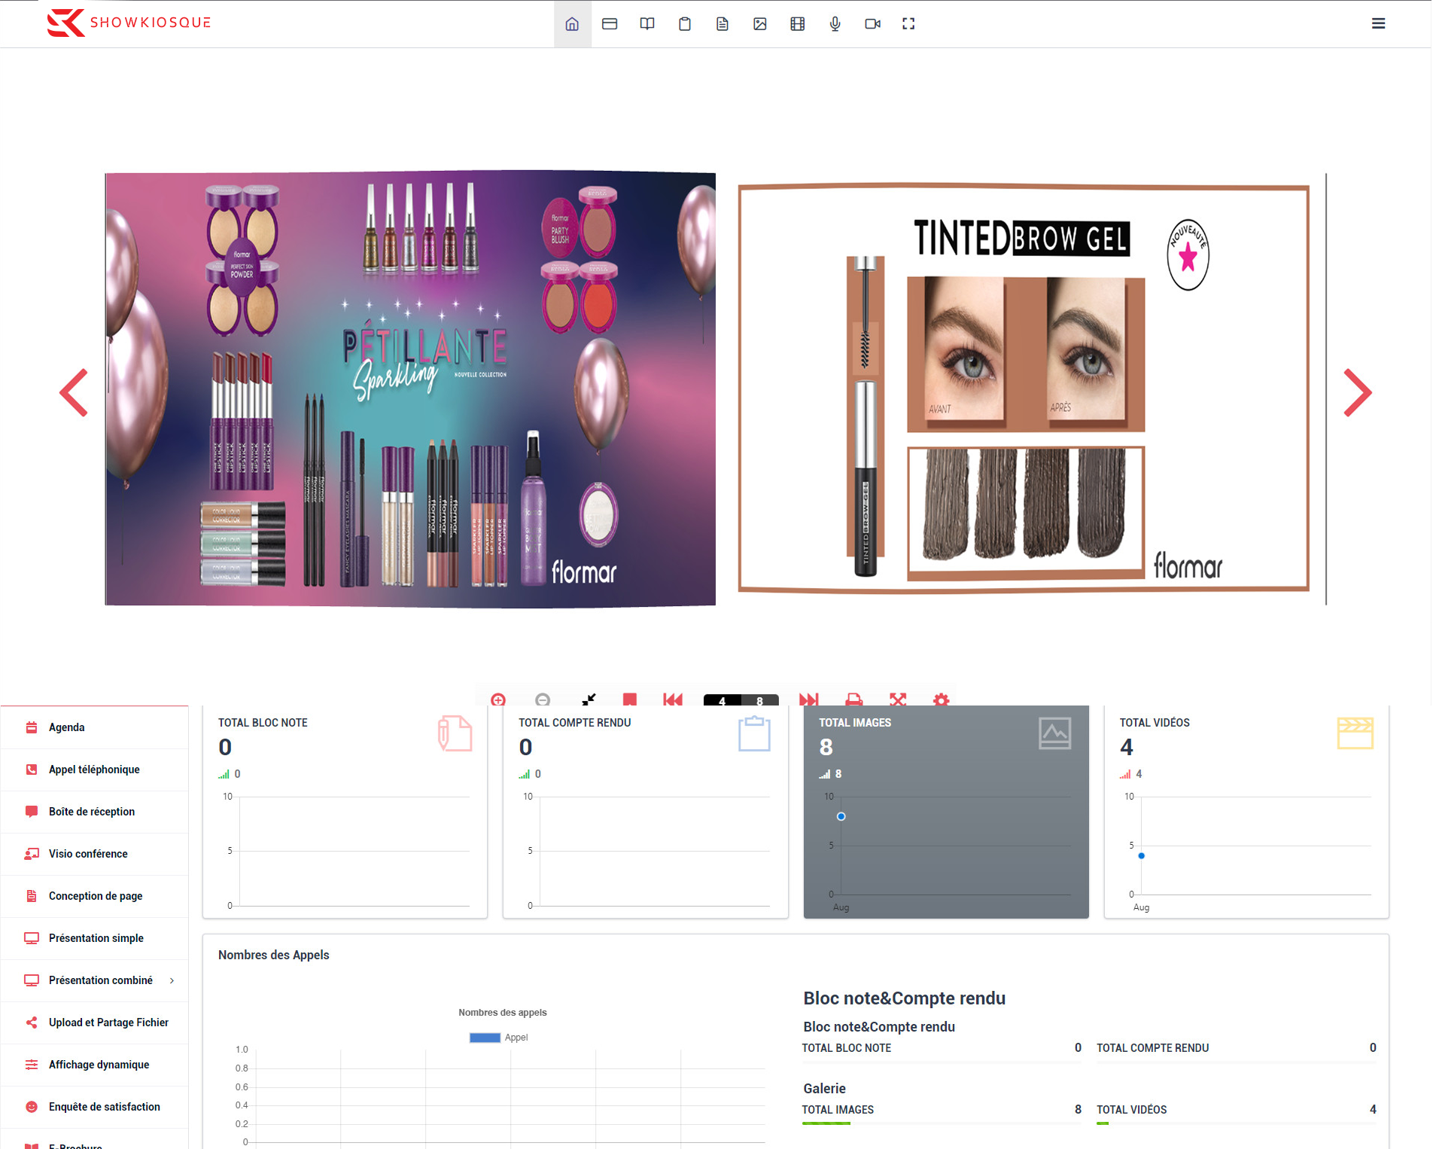This screenshot has width=1433, height=1149.
Task: Open the microphone audio recorder in top toolbar
Action: pos(835,24)
